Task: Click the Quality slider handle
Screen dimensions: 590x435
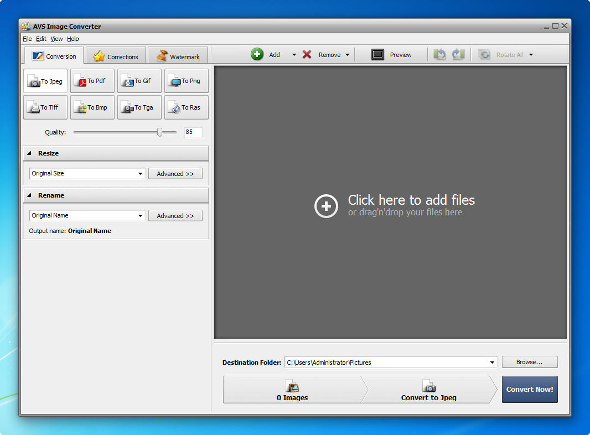Action: click(x=159, y=132)
